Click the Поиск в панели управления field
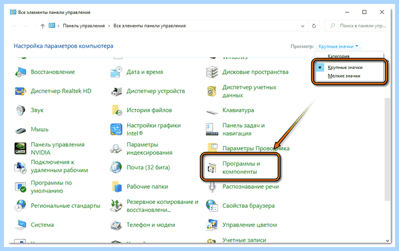The width and height of the screenshot is (399, 251). click(x=356, y=26)
